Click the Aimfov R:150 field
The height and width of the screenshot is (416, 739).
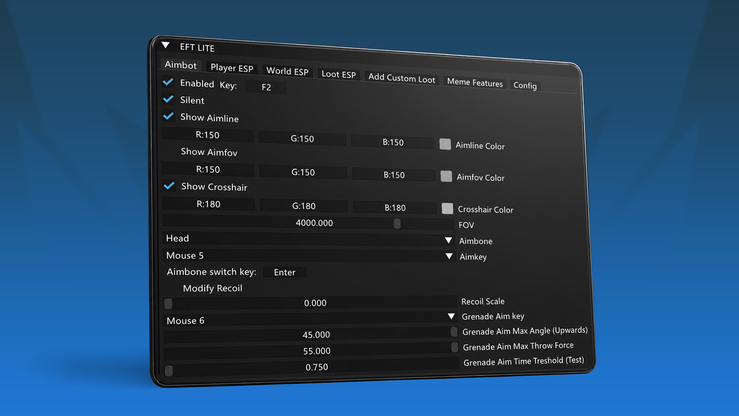click(208, 169)
